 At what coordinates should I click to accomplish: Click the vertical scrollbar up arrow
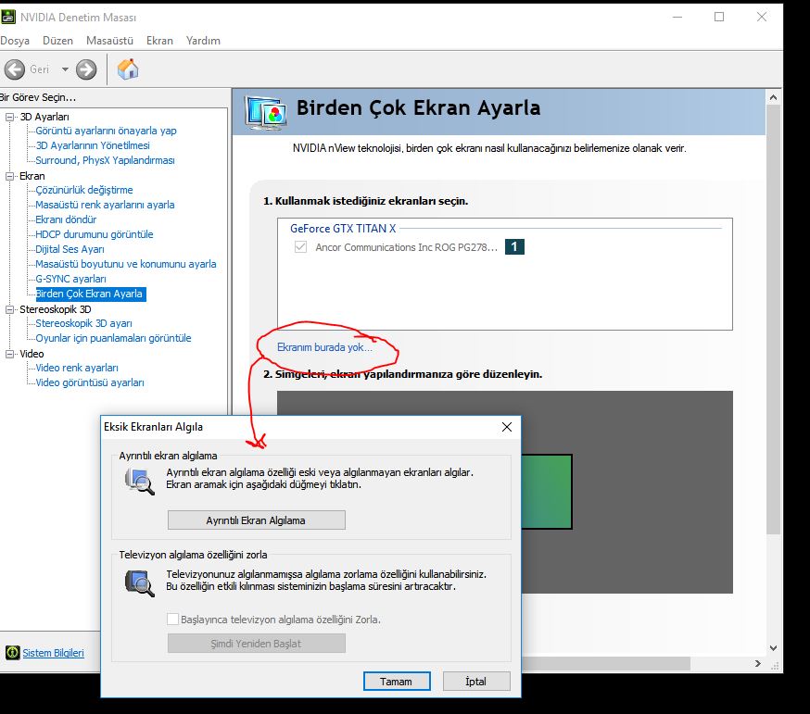click(773, 97)
